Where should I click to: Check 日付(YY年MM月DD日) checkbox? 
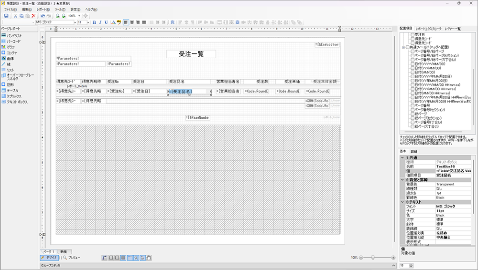pos(413,80)
